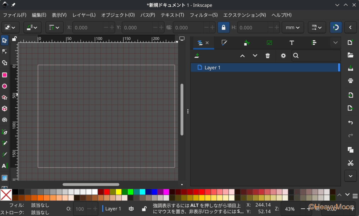Select the Spiral tool

tap(4, 120)
